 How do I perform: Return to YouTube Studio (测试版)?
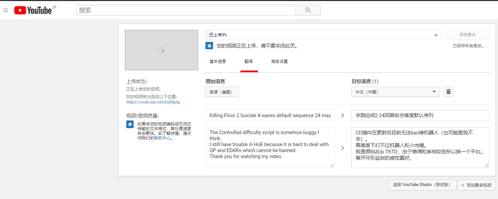423,185
